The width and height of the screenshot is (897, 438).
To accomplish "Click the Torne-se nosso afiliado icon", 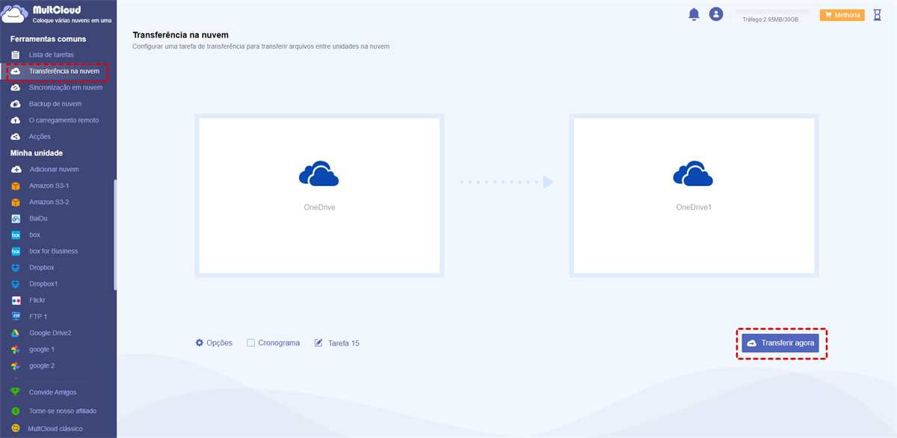I will click(15, 410).
